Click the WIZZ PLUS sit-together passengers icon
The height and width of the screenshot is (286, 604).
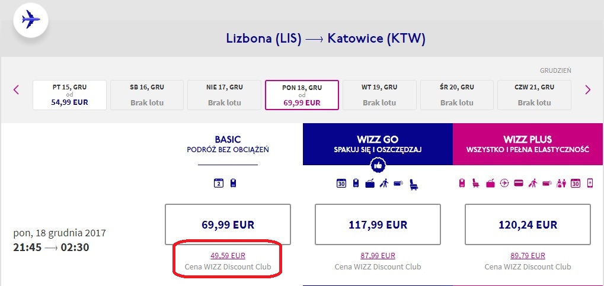561,184
